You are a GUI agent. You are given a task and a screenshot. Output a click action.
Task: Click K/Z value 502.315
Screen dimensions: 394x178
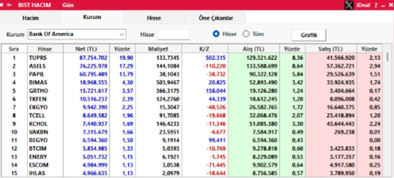pos(215,58)
